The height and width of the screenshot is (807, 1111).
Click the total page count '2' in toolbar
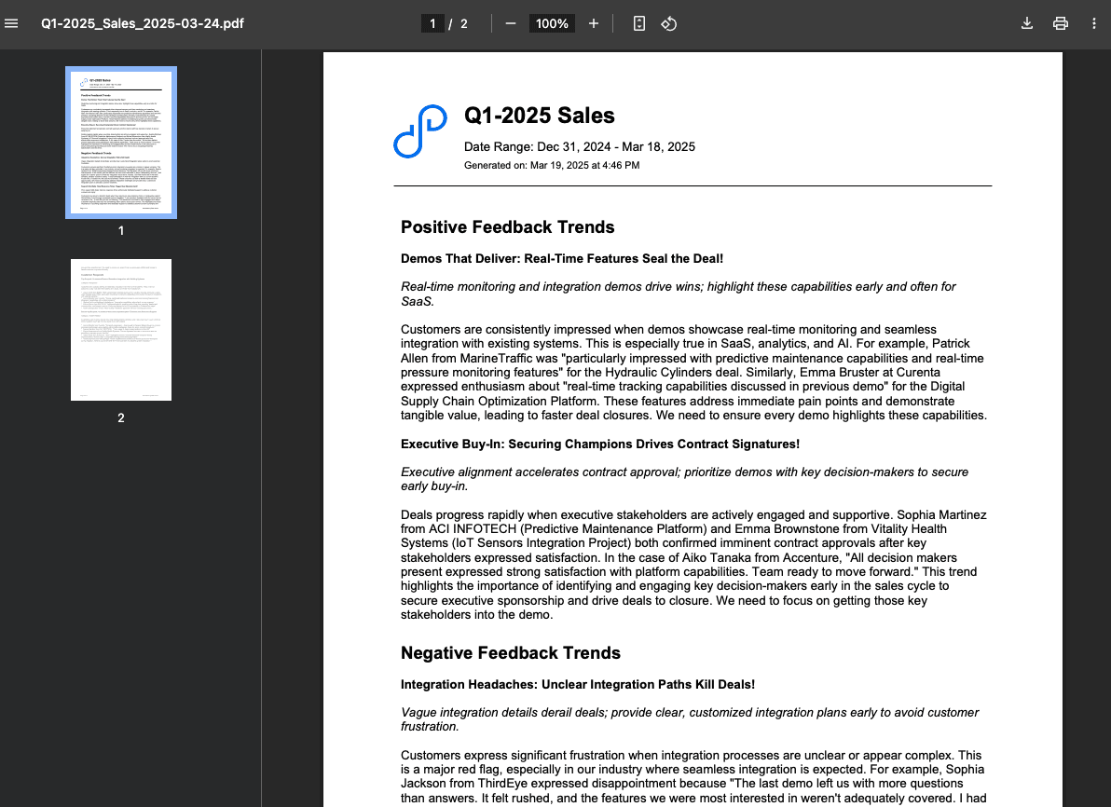[x=464, y=23]
